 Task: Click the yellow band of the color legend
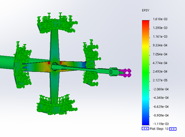pos(145,47)
